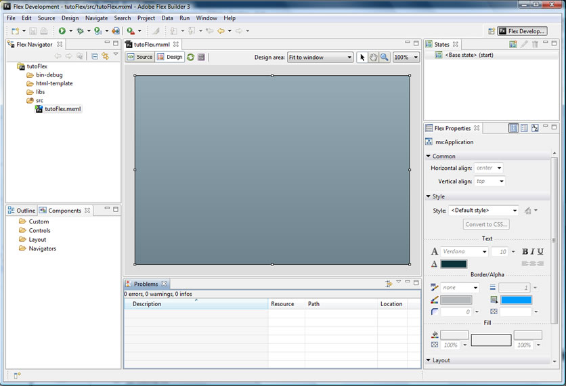Select the hand Pan tool
This screenshot has width=566, height=386.
click(x=373, y=58)
